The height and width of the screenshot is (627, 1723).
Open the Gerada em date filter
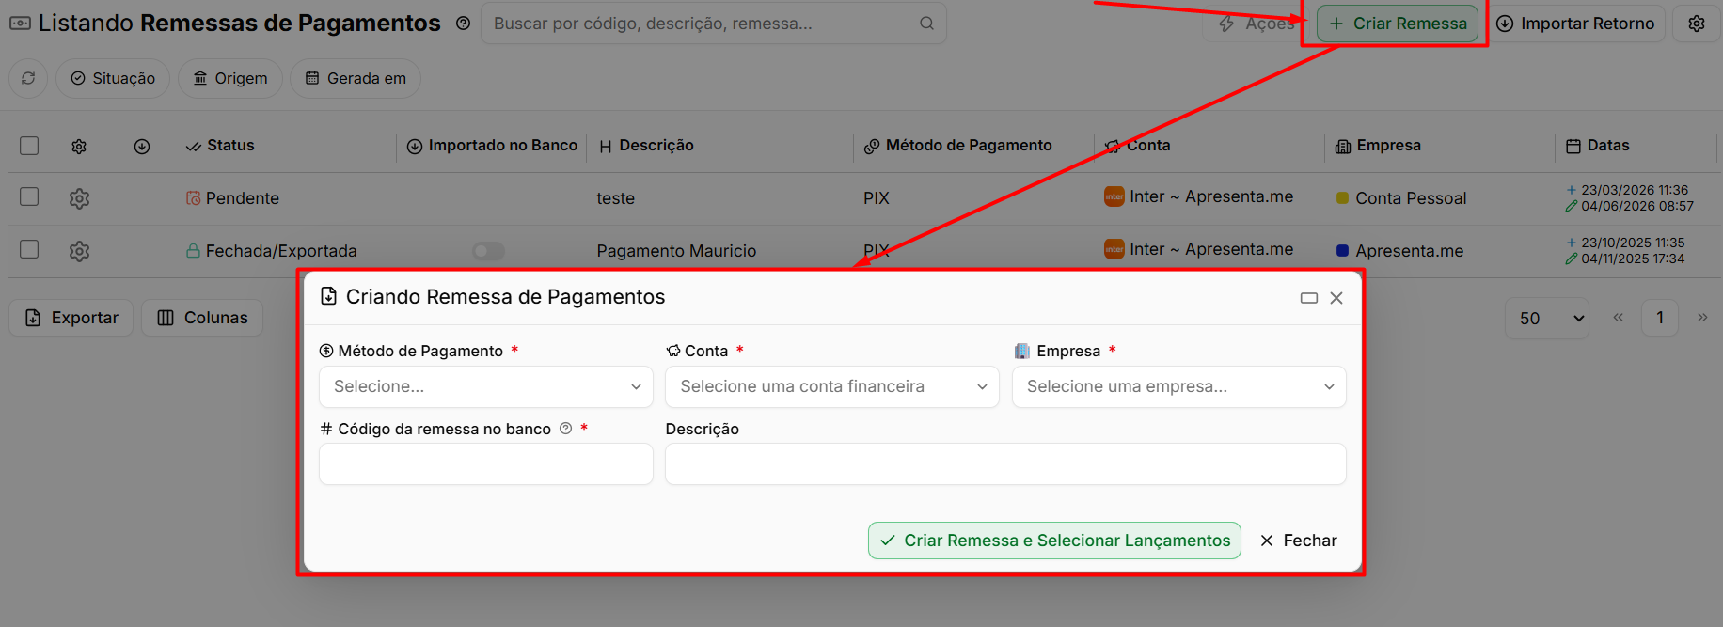click(356, 78)
